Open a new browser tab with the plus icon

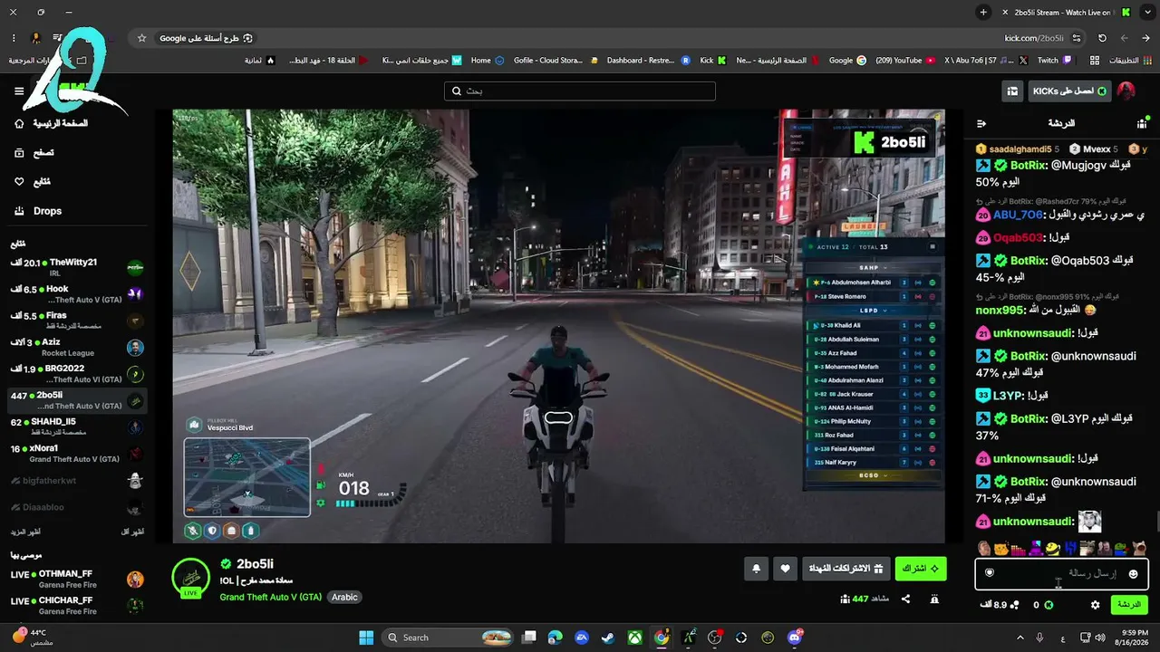click(x=983, y=12)
